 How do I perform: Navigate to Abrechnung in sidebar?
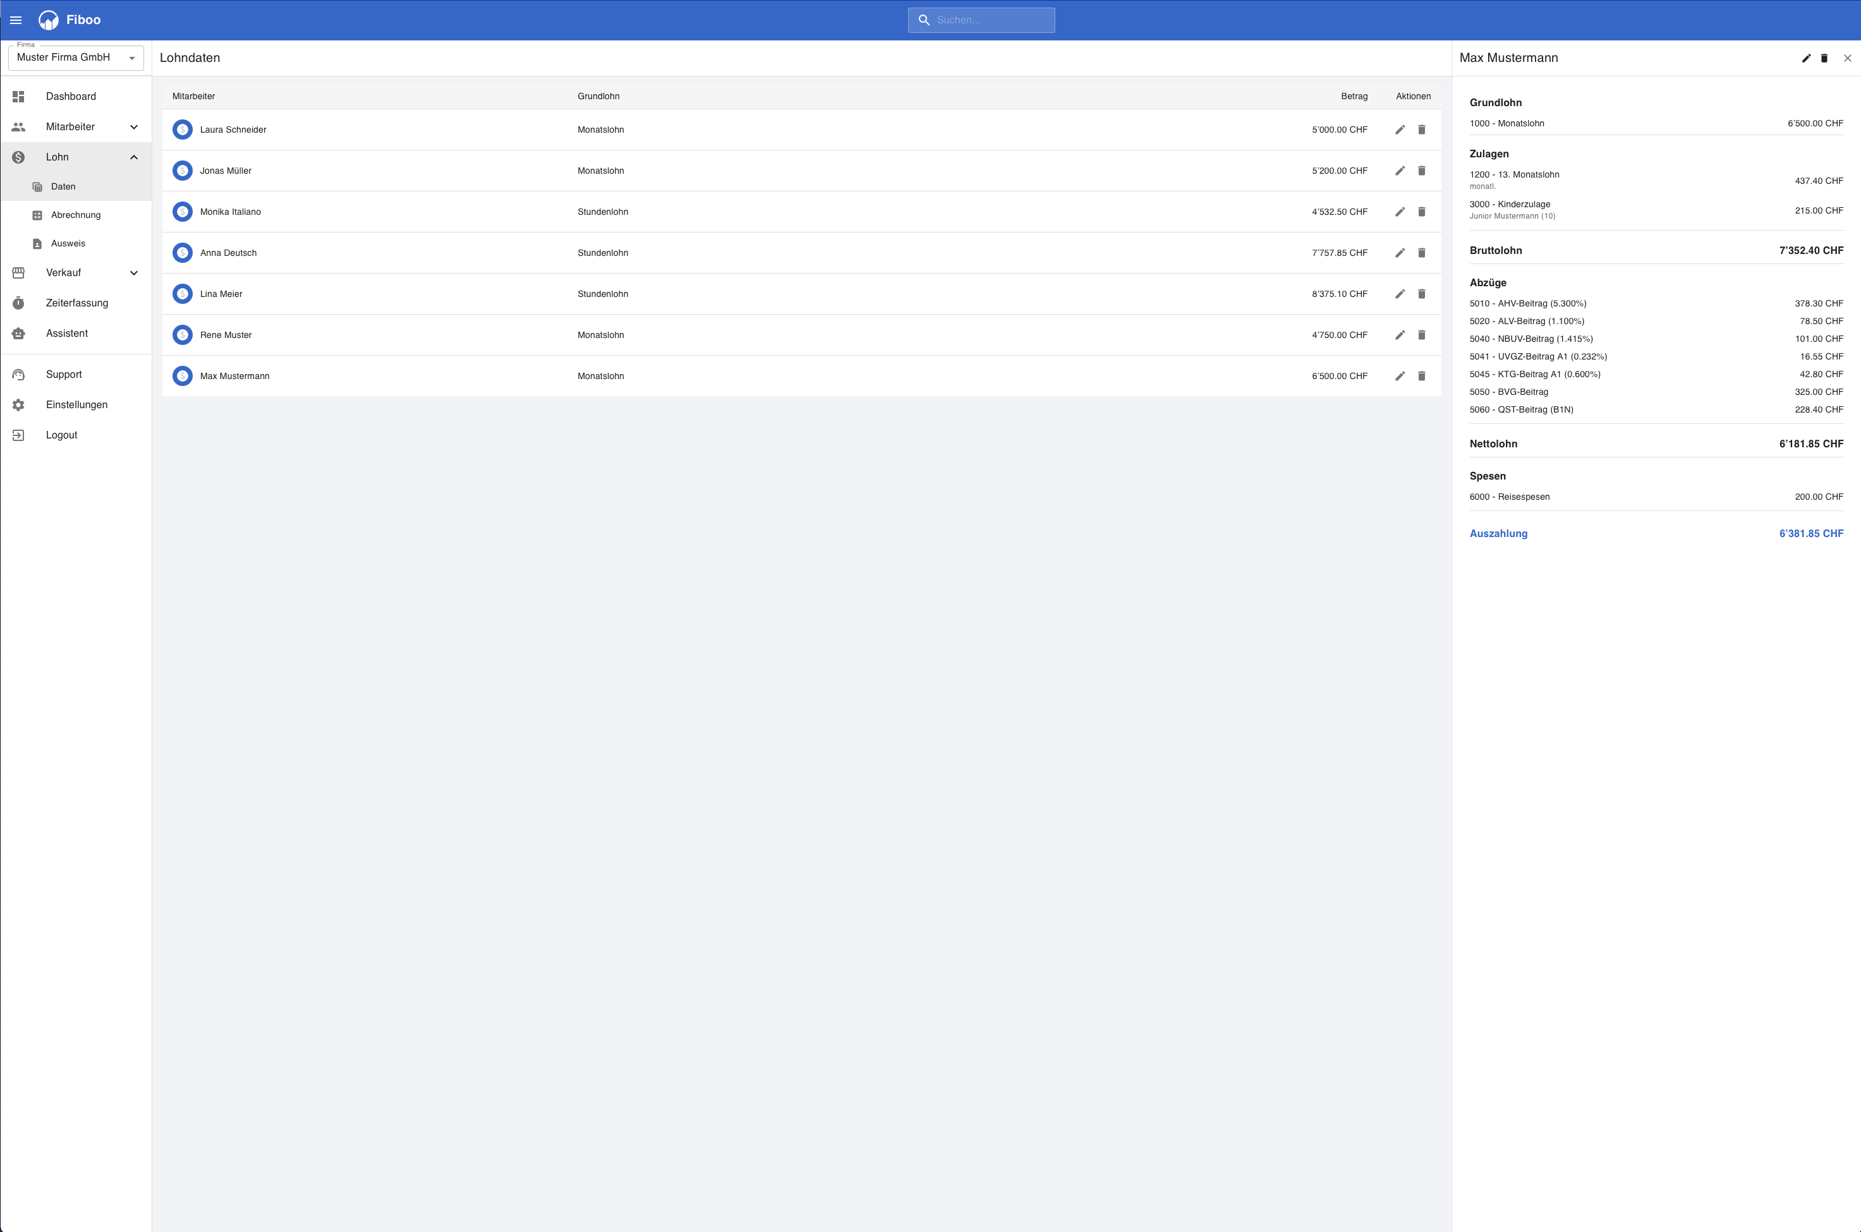(x=75, y=215)
